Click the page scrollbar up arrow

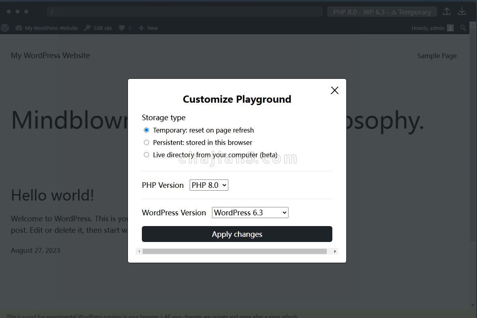pyautogui.click(x=473, y=26)
